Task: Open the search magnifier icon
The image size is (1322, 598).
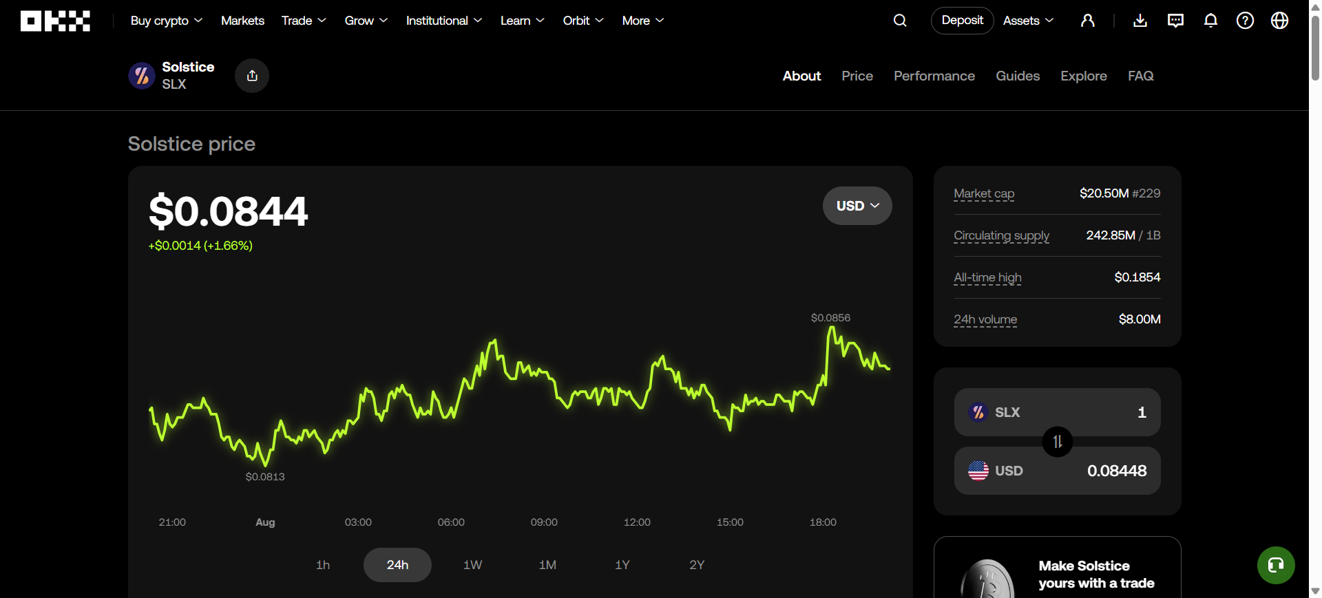Action: [900, 21]
